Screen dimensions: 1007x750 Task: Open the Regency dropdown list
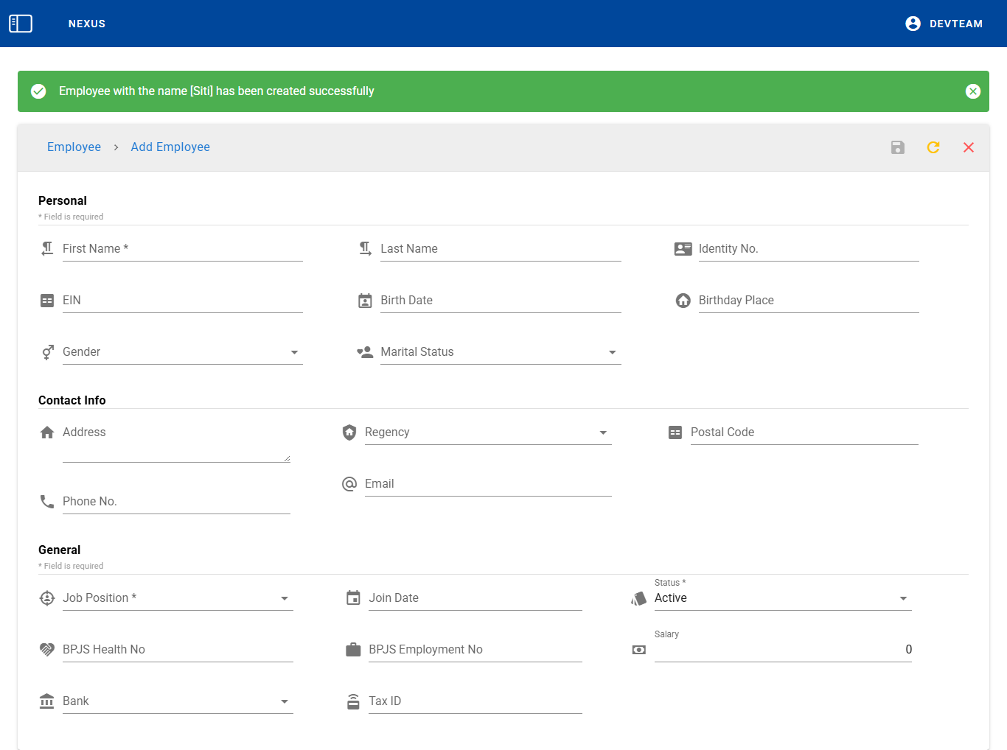pos(487,432)
